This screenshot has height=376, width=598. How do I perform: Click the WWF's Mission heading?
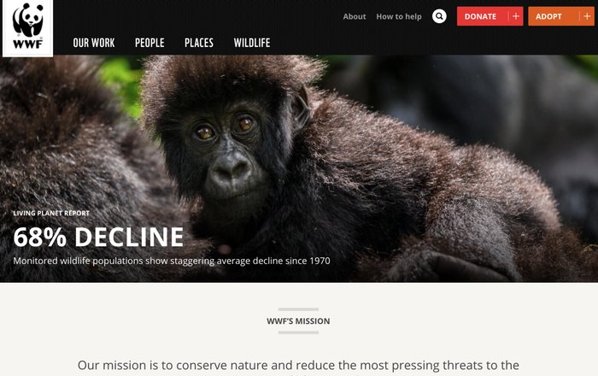point(298,321)
